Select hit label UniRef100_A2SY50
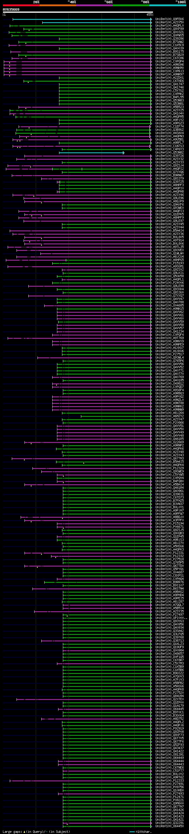This screenshot has height=834, width=189. tap(170, 22)
